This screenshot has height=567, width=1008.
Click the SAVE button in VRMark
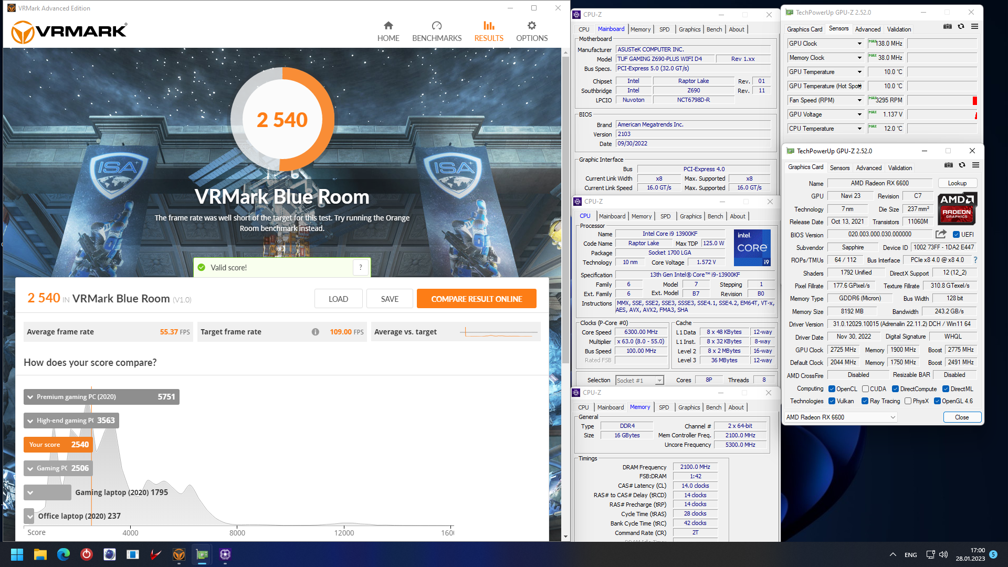coord(390,299)
